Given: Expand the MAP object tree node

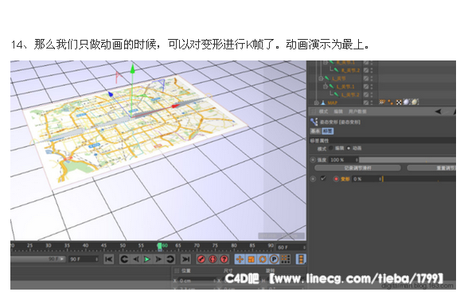Looking at the screenshot, I should point(316,103).
